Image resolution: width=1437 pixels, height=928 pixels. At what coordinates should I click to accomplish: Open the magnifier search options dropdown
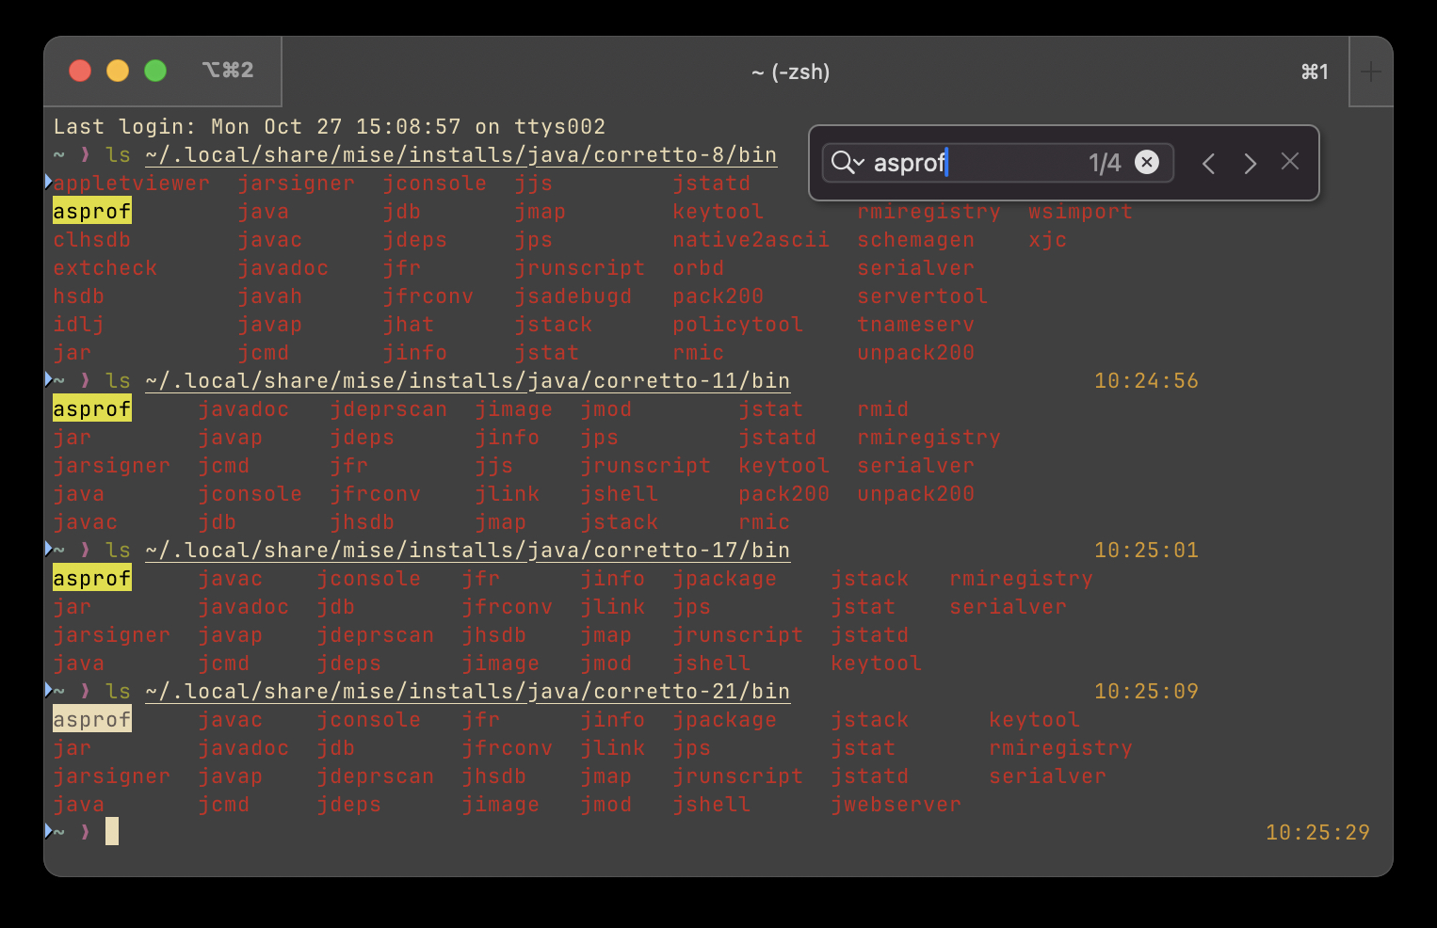(x=847, y=163)
